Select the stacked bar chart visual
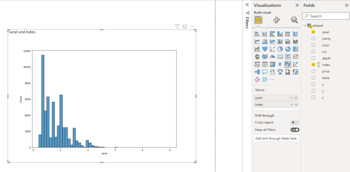The width and height of the screenshot is (350, 172). pos(257,34)
